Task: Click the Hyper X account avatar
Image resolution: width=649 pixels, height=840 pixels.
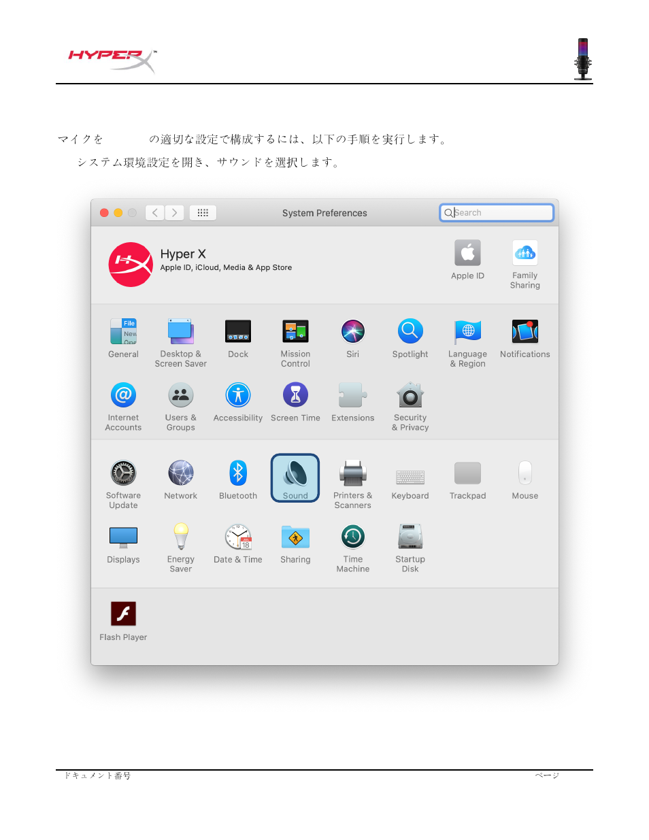Action: pos(131,265)
